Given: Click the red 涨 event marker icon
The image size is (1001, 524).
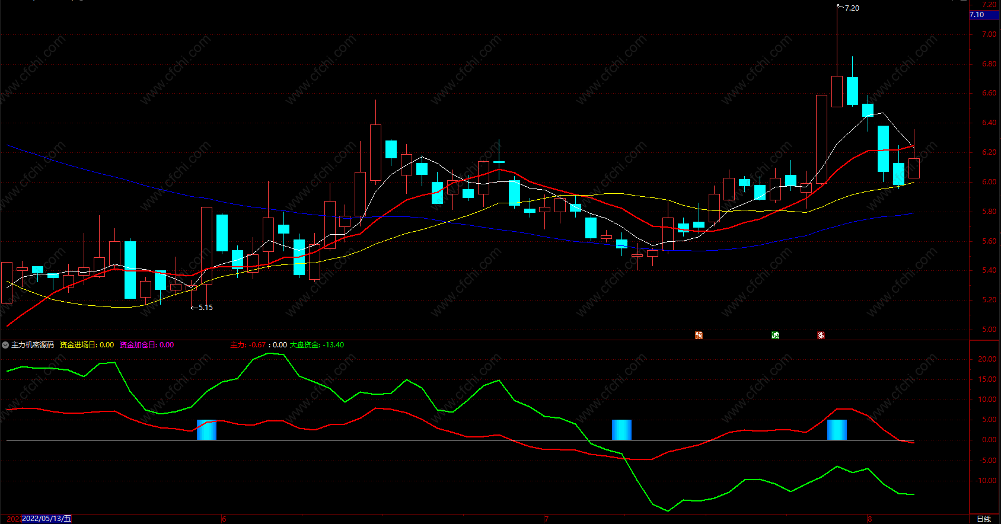Looking at the screenshot, I should pyautogui.click(x=821, y=336).
